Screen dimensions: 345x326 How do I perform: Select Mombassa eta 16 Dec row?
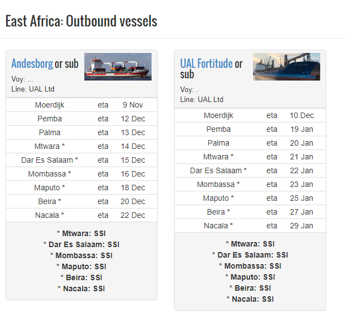click(x=82, y=174)
